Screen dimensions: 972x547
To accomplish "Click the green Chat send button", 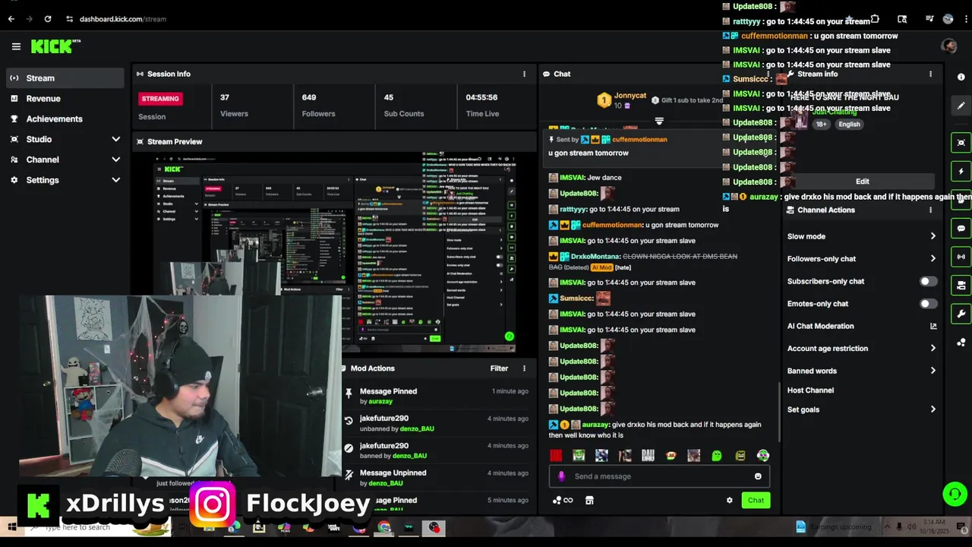I will [x=756, y=500].
